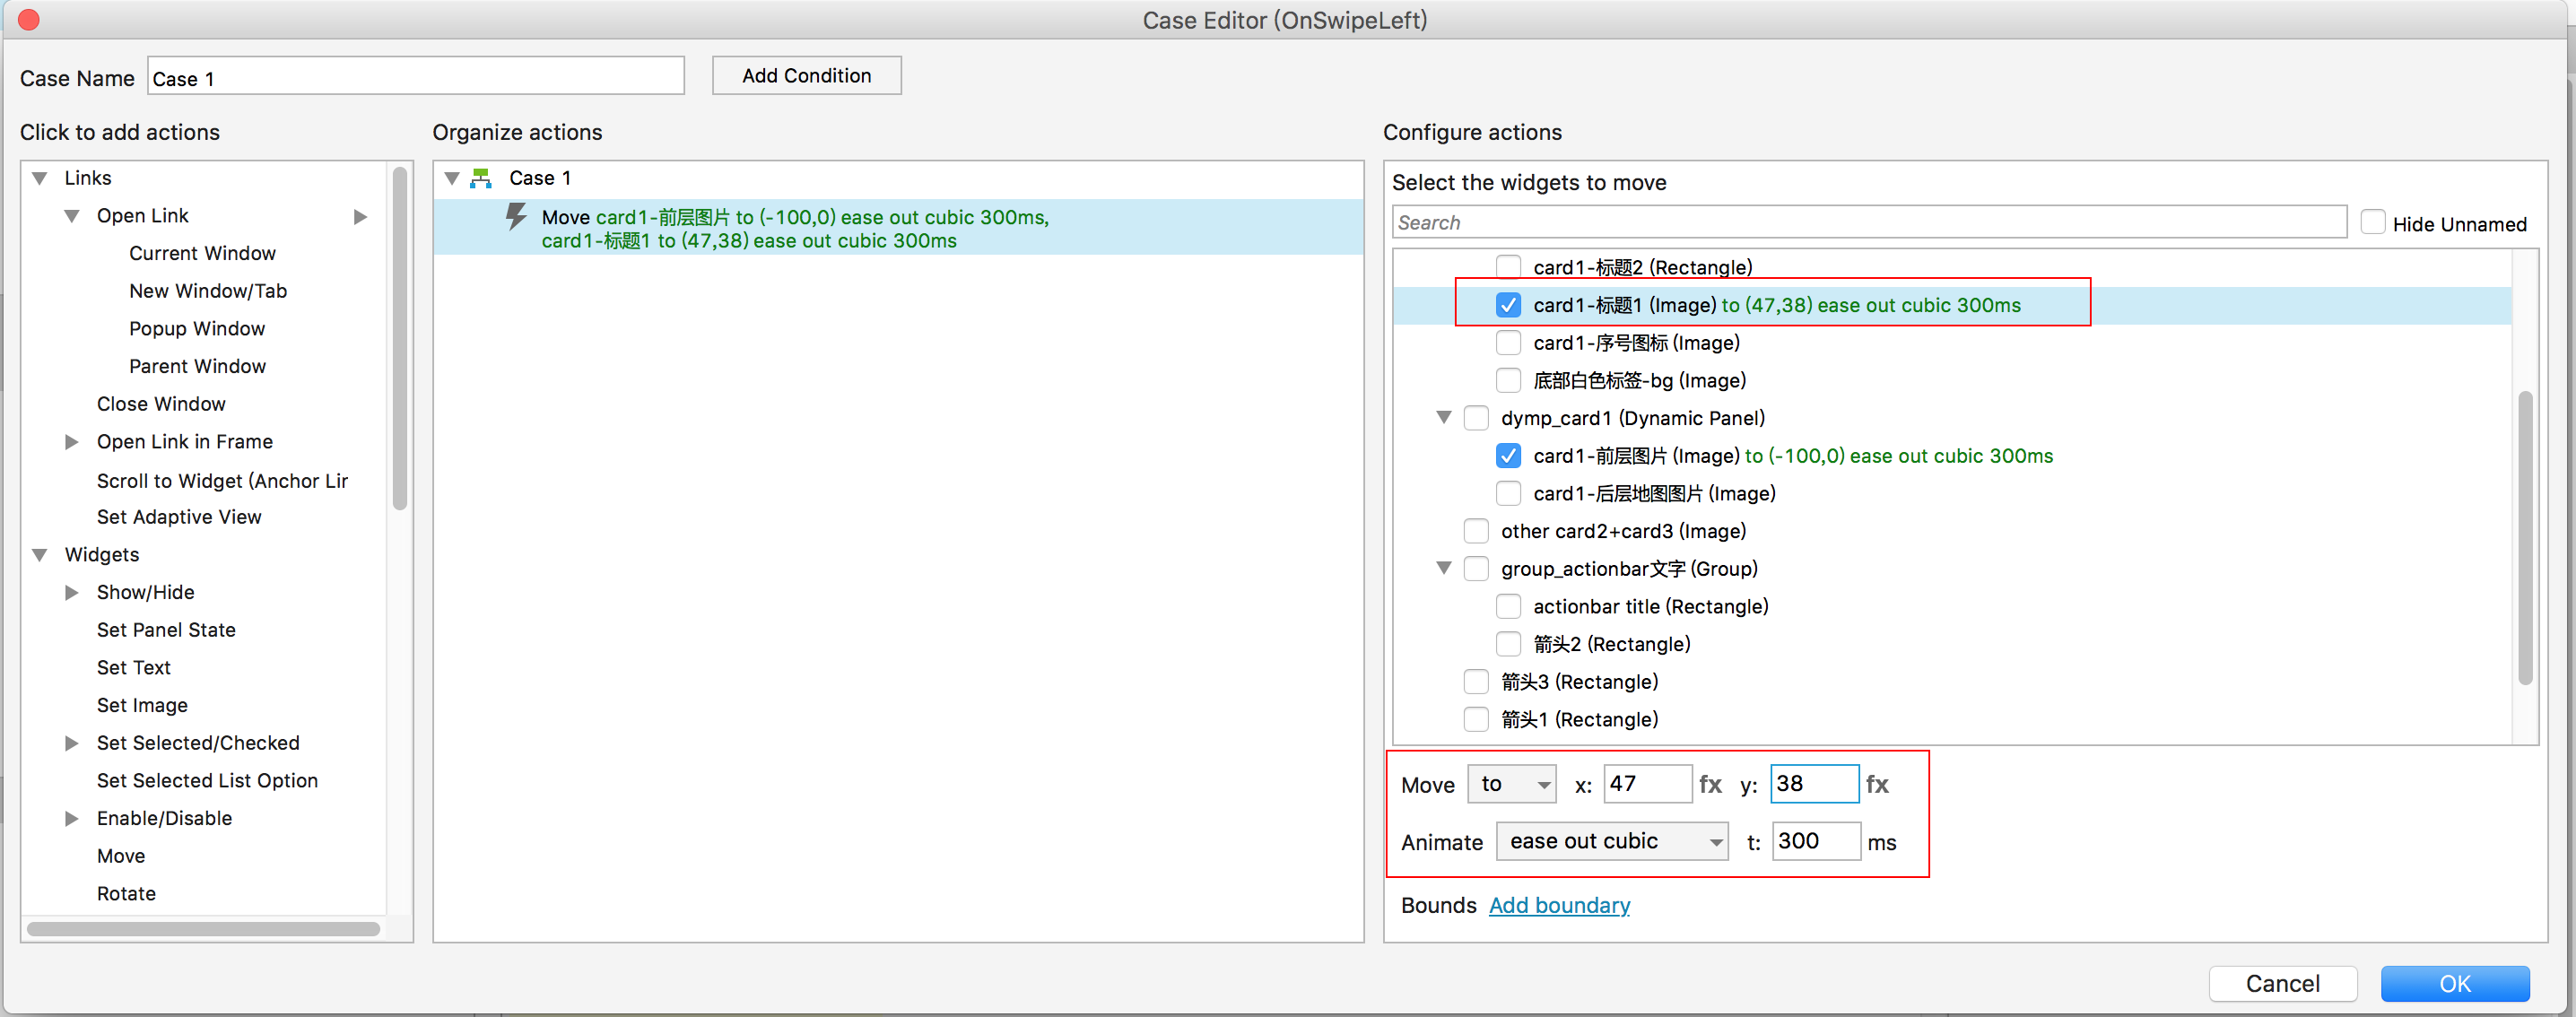Open the ease out cubic animation dropdown
This screenshot has height=1017, width=2576.
[1612, 841]
